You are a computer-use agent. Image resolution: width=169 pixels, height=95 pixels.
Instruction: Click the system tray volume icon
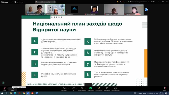coord(152,93)
